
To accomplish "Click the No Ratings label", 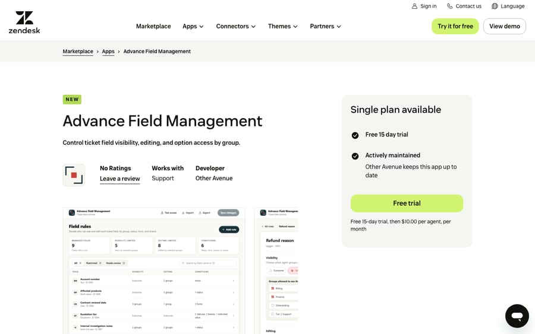I will coord(115,168).
